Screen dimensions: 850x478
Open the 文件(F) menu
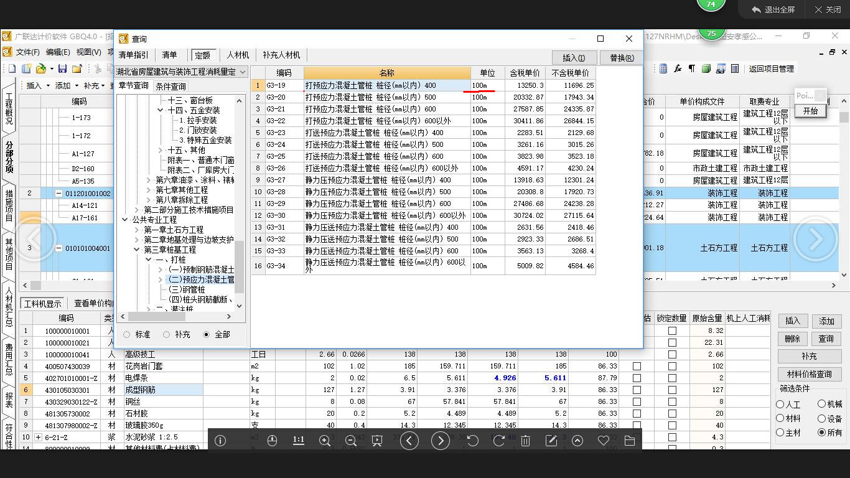pyautogui.click(x=28, y=52)
